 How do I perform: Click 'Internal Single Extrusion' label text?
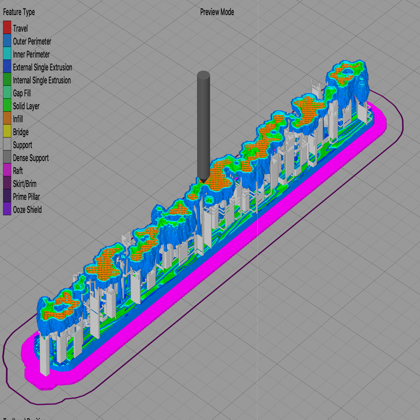pyautogui.click(x=42, y=80)
